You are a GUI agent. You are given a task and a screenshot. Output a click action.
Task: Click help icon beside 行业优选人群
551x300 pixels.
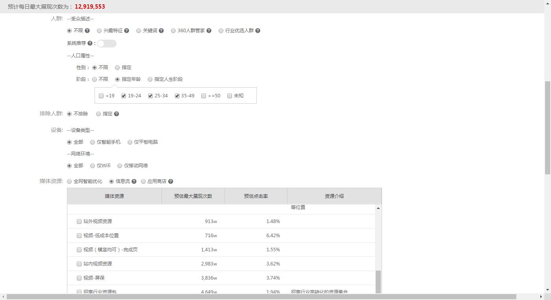click(258, 31)
